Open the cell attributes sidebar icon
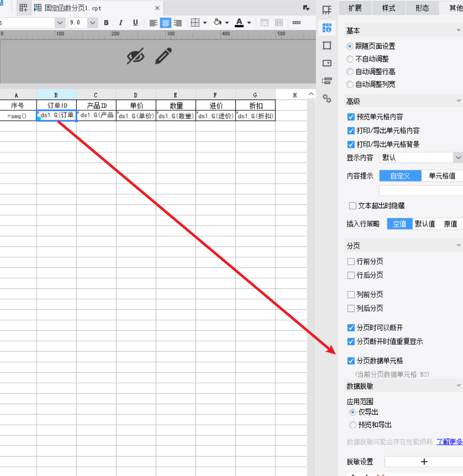Screen dimensions: 463x476 point(327,28)
